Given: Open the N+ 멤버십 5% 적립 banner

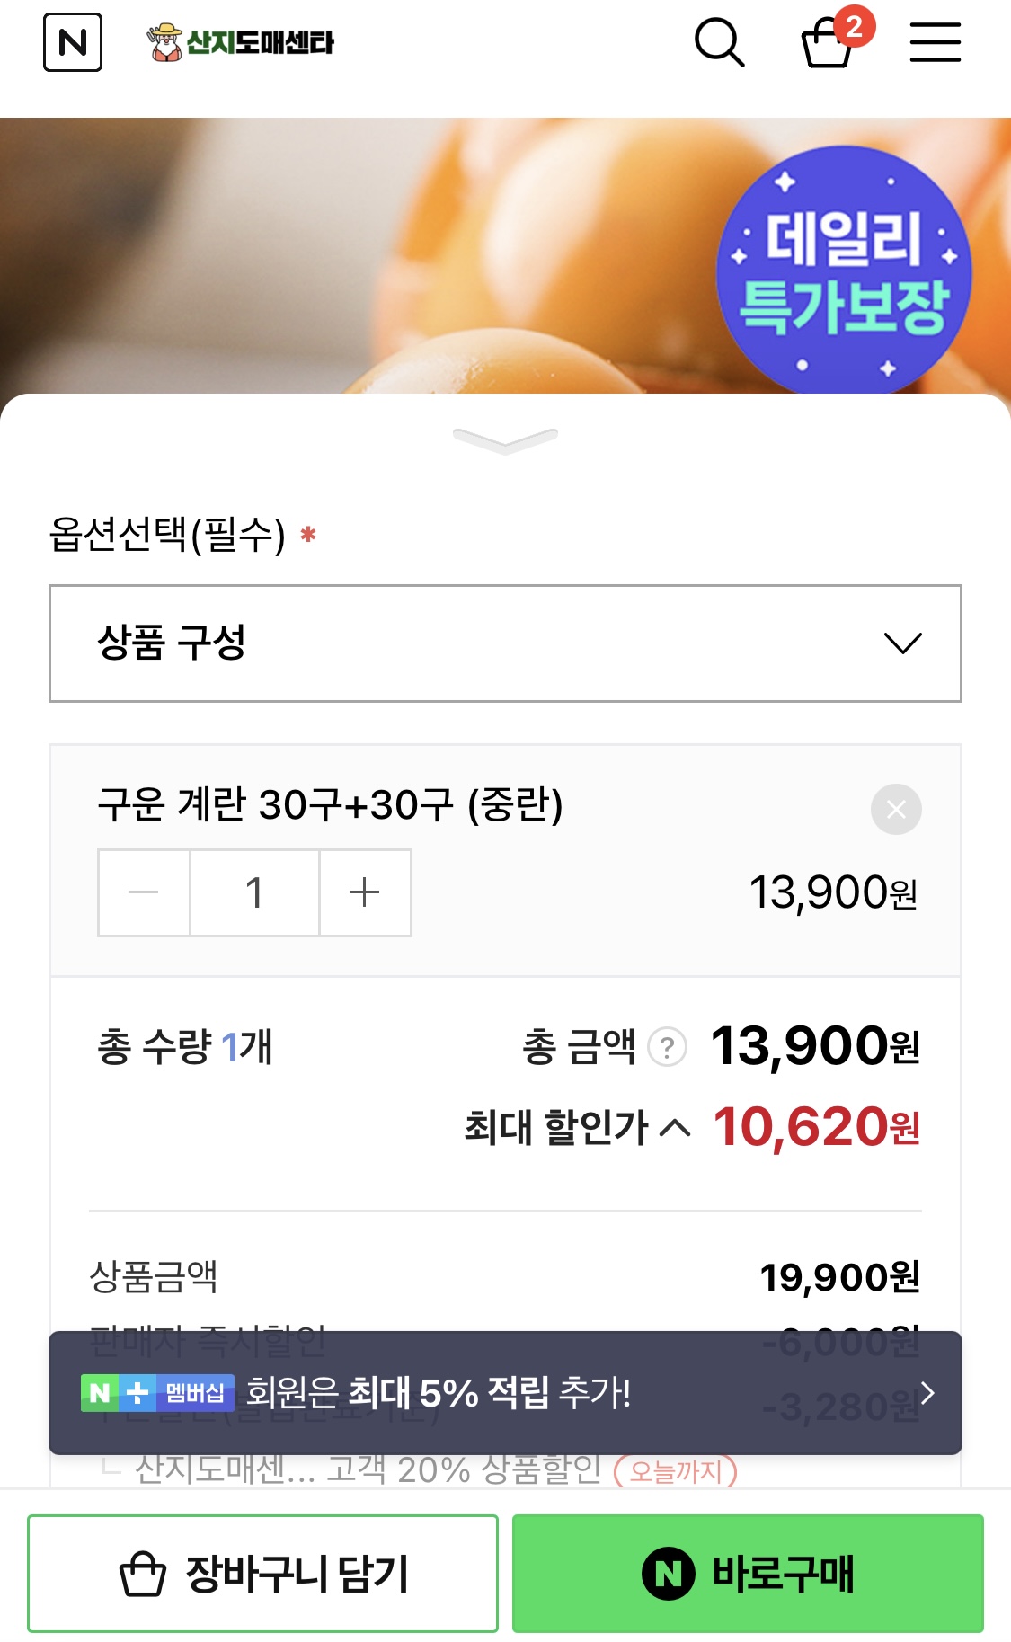Looking at the screenshot, I should coord(449,1392).
